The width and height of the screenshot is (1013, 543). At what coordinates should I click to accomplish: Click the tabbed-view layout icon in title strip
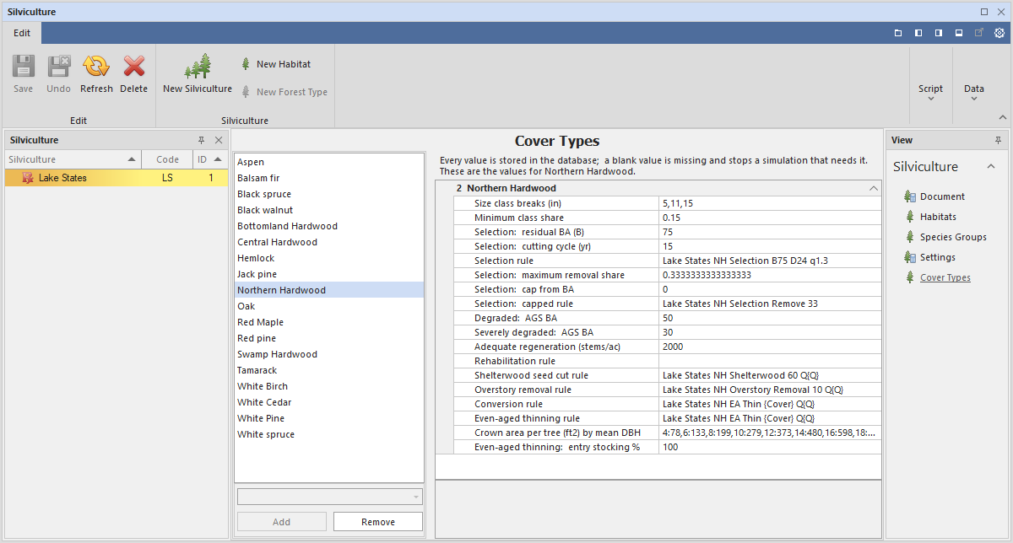click(898, 33)
